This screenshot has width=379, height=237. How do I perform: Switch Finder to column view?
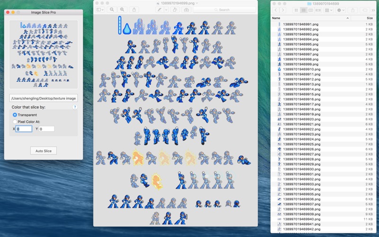tap(311, 10)
